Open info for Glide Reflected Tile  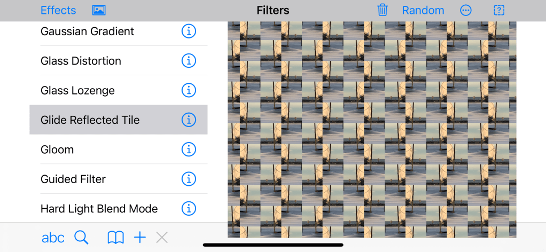(x=189, y=120)
